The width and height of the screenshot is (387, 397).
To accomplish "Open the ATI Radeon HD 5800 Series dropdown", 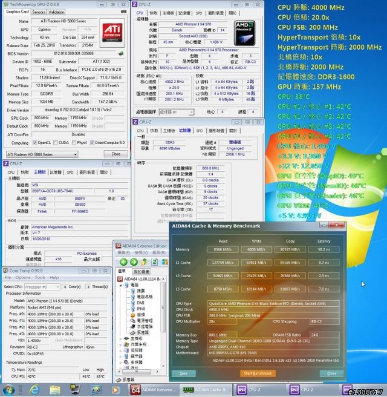I will (x=42, y=154).
